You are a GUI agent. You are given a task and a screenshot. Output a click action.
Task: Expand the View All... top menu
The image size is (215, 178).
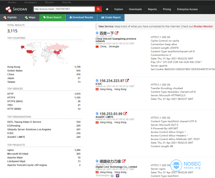67,2
